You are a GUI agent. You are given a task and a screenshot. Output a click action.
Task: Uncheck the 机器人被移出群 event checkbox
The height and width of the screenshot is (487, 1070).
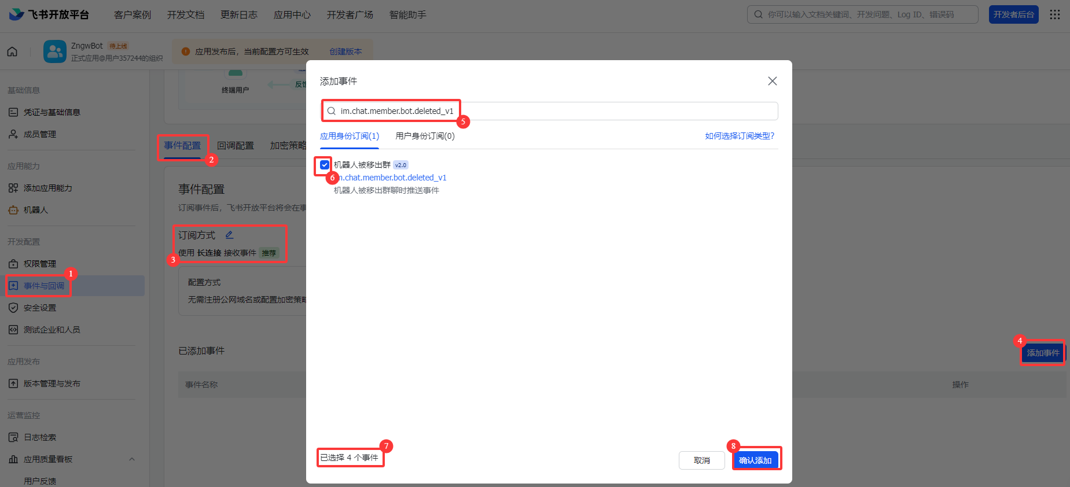325,165
